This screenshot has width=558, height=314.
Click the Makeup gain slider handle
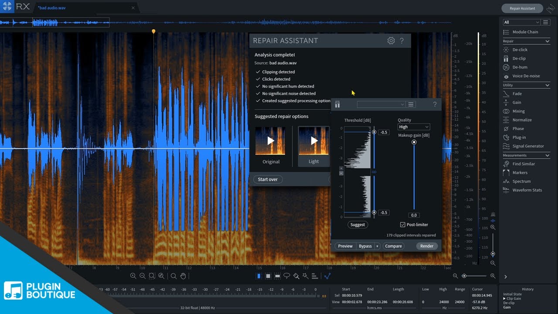(414, 142)
